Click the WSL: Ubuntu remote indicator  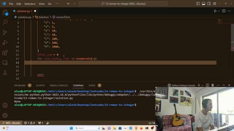(11, 123)
